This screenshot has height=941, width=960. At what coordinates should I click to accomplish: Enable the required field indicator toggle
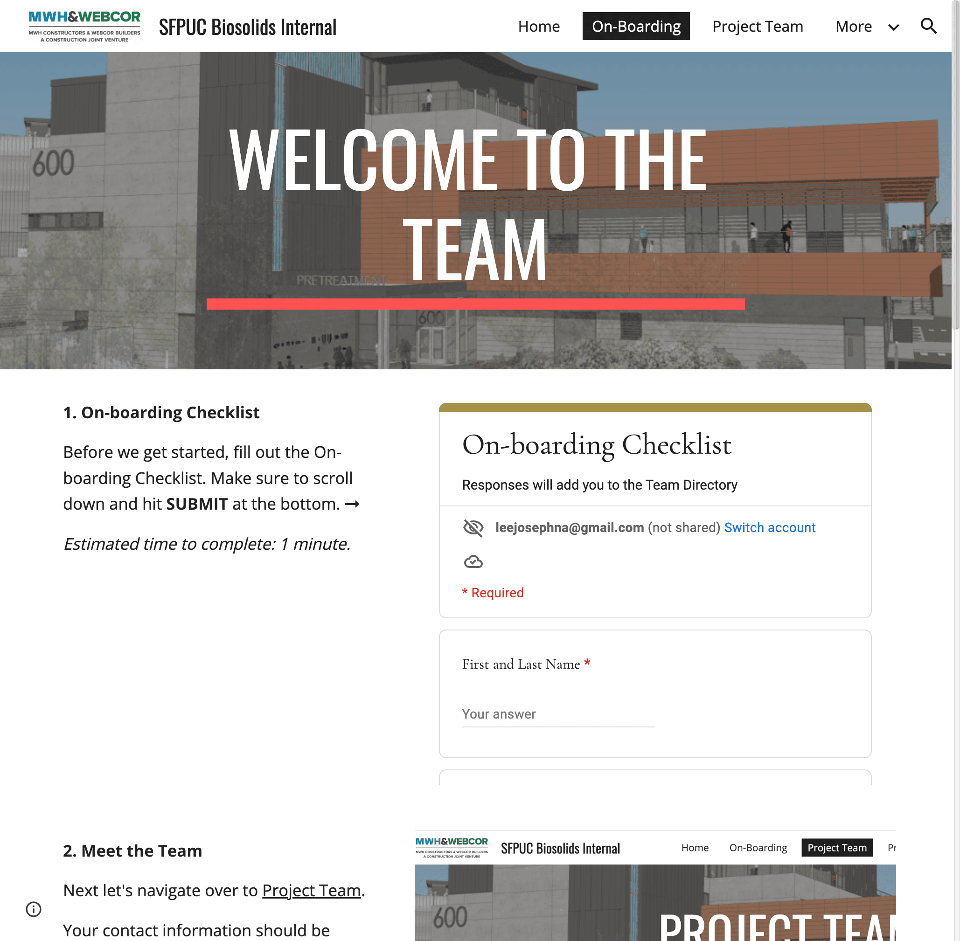point(492,593)
